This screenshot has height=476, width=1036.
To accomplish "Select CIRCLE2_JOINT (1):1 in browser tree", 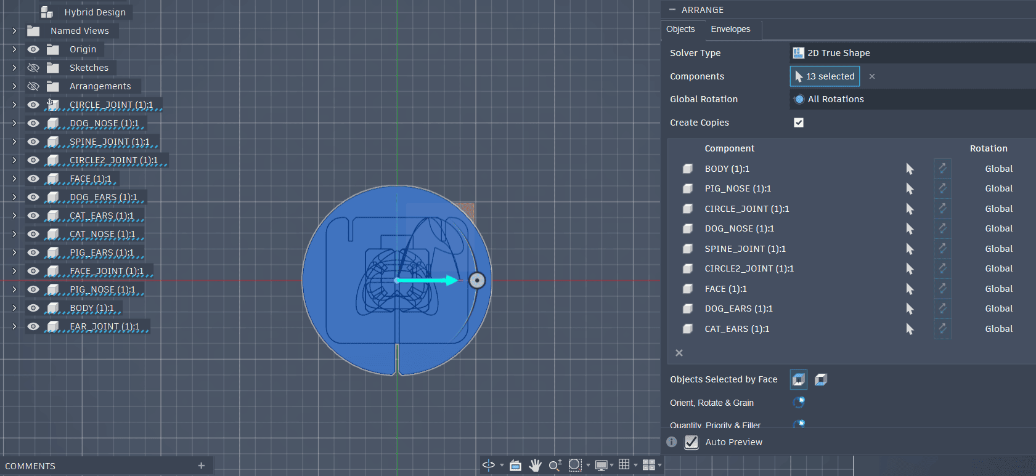I will (x=113, y=160).
